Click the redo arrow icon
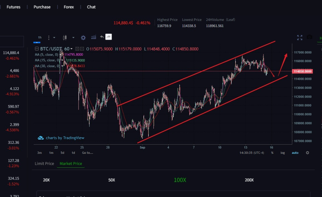The image size is (322, 197). tap(108, 37)
